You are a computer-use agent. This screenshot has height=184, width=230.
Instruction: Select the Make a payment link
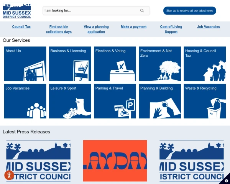pyautogui.click(x=134, y=27)
